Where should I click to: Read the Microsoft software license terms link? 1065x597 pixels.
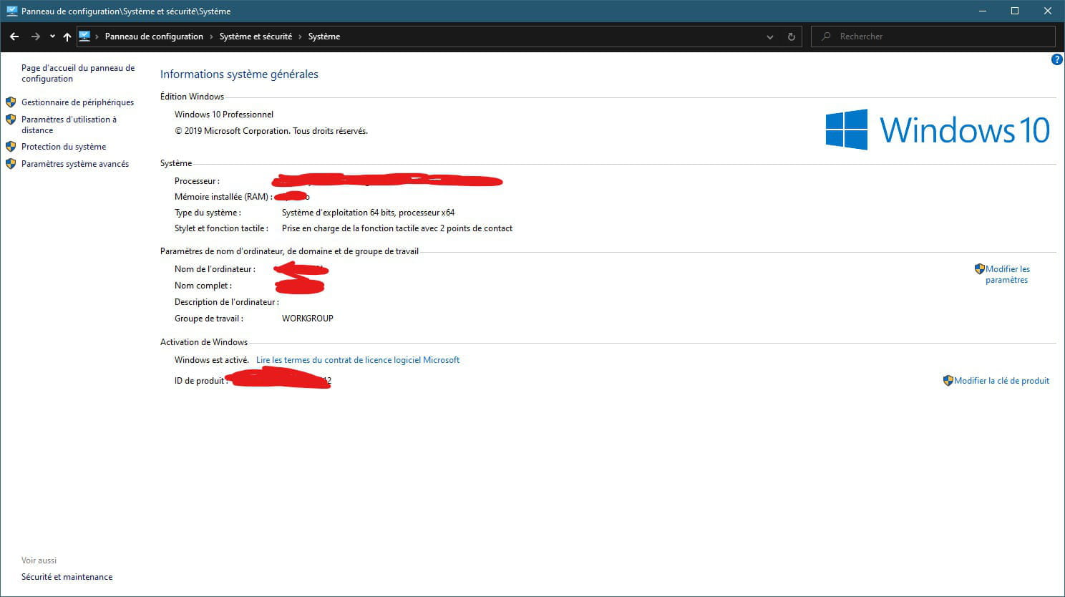pyautogui.click(x=358, y=360)
